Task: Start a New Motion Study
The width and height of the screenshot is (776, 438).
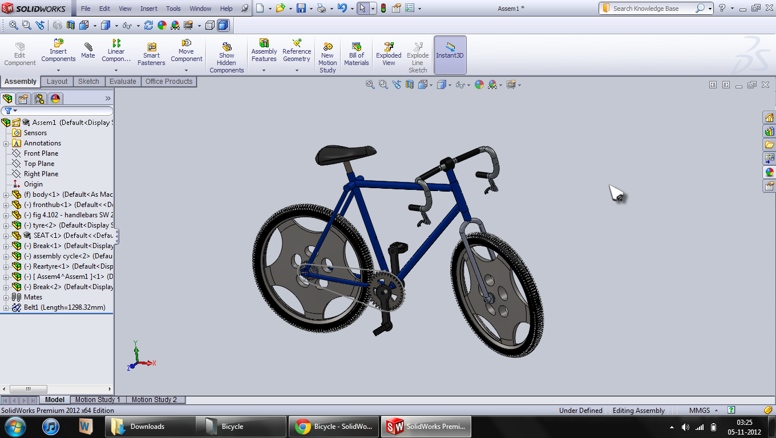Action: coord(328,58)
